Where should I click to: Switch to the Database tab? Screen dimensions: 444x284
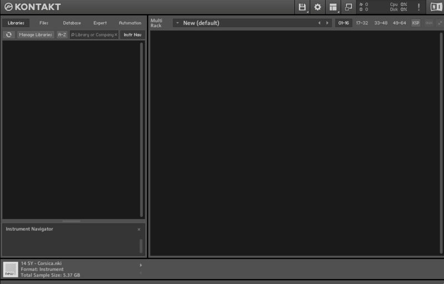point(72,23)
